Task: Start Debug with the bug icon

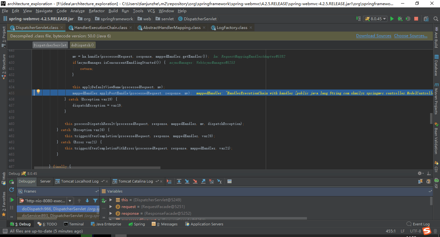Action: click(400, 19)
